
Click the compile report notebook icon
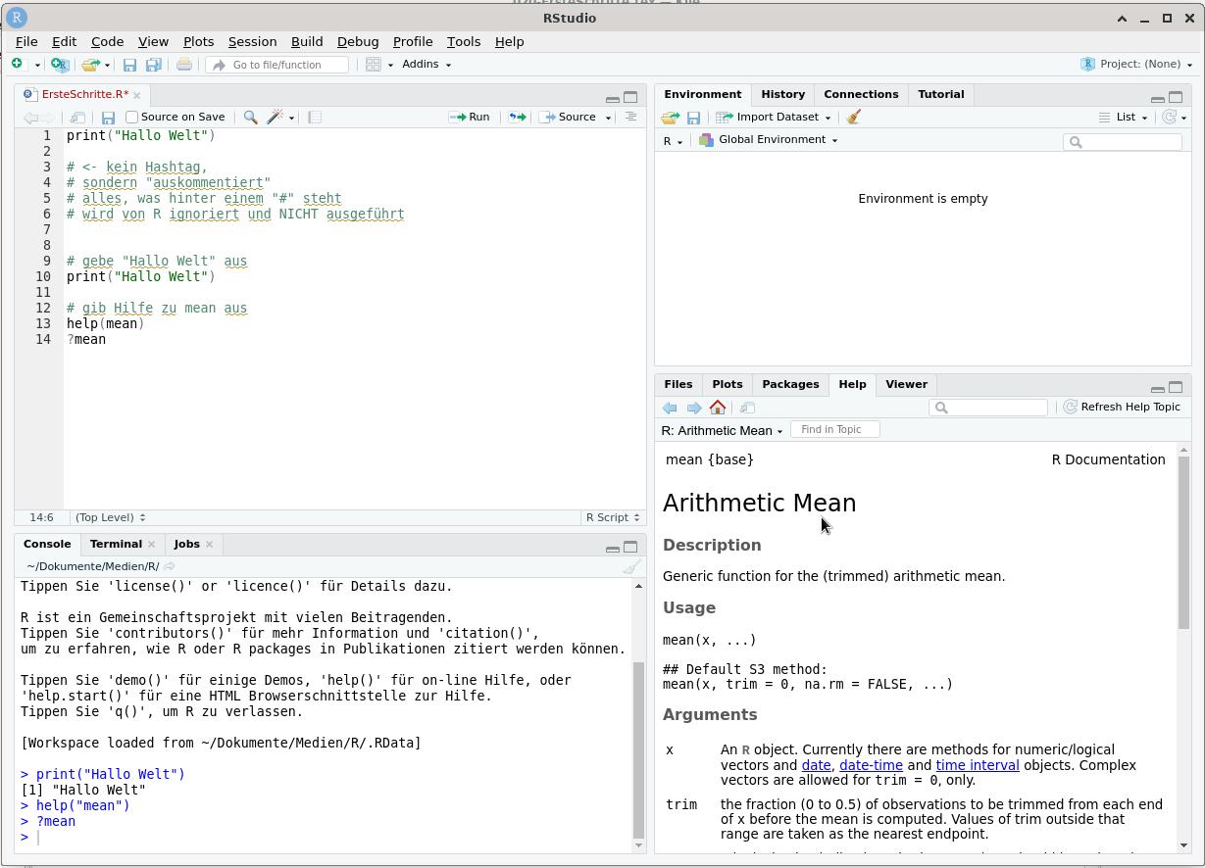click(x=314, y=118)
